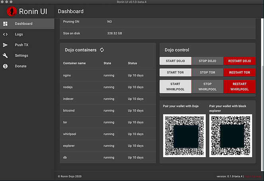Click the 328.52 GB size value
Image resolution: width=264 pixels, height=181 pixels.
coord(115,33)
